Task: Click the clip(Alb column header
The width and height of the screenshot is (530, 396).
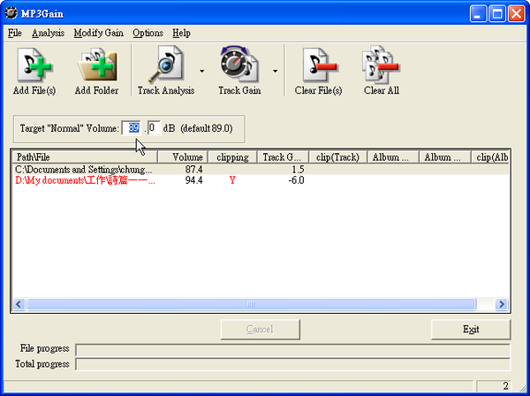Action: click(490, 157)
